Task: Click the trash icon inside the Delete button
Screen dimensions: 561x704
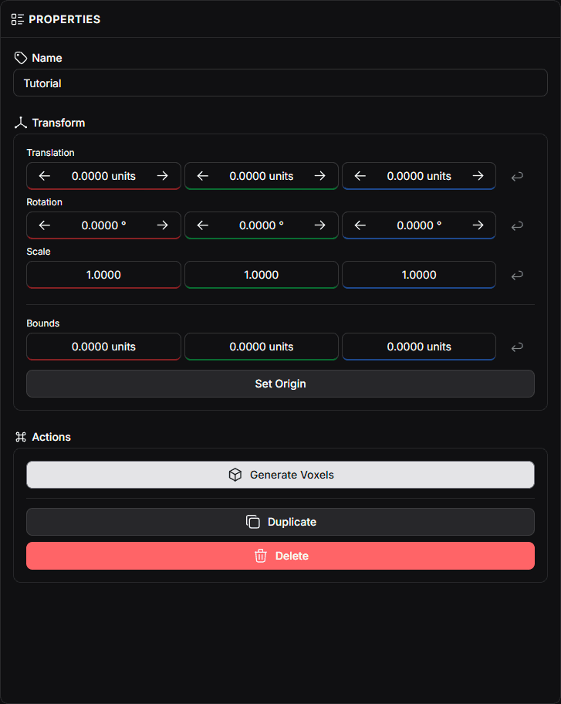Action: [x=261, y=555]
